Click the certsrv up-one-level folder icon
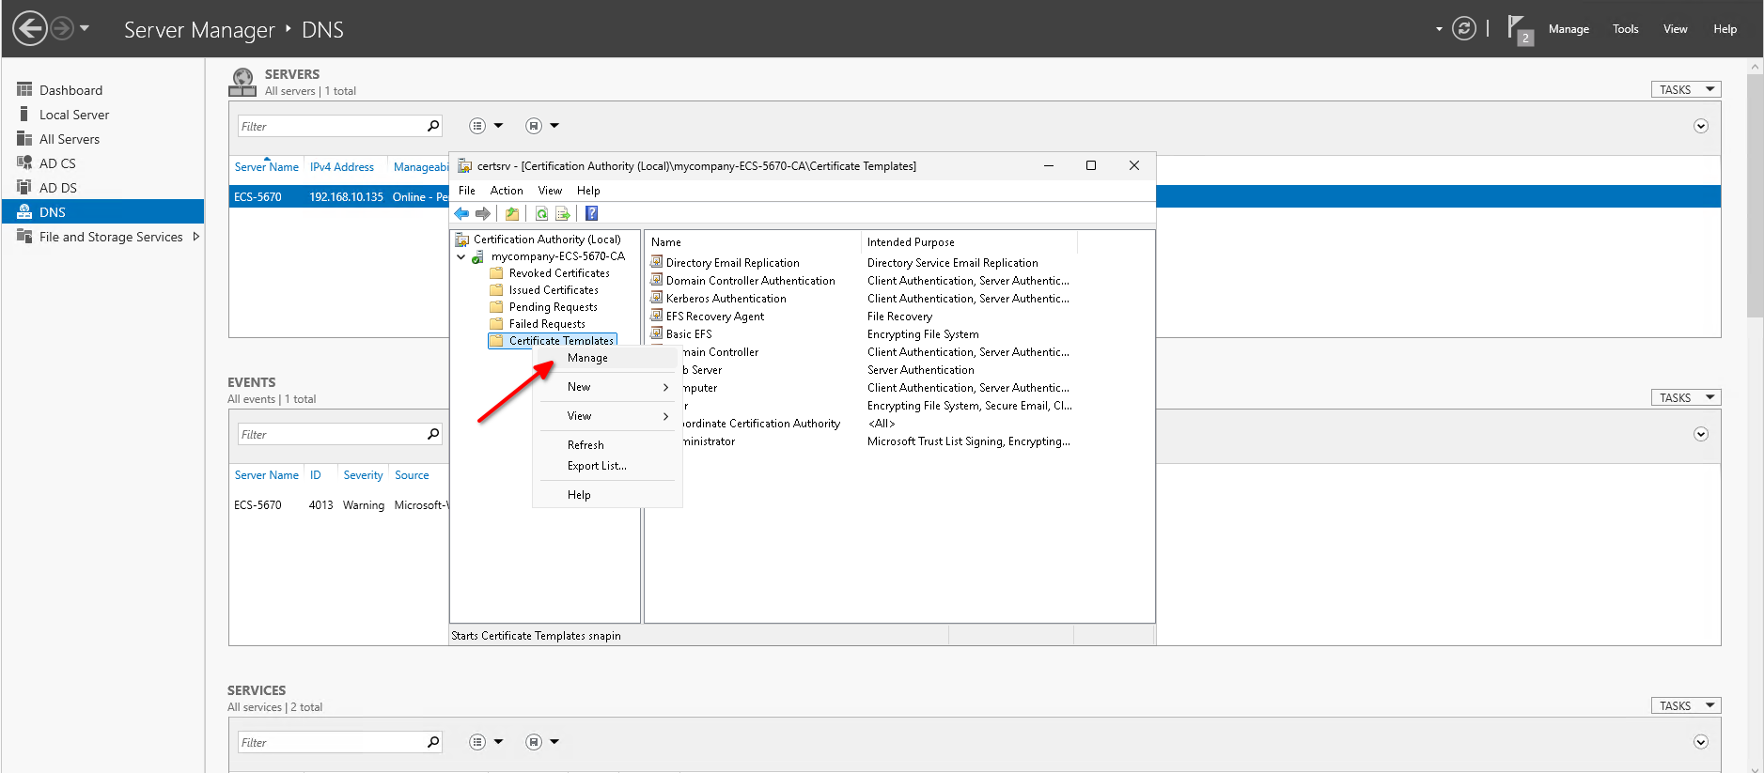This screenshot has width=1764, height=773. (x=512, y=214)
